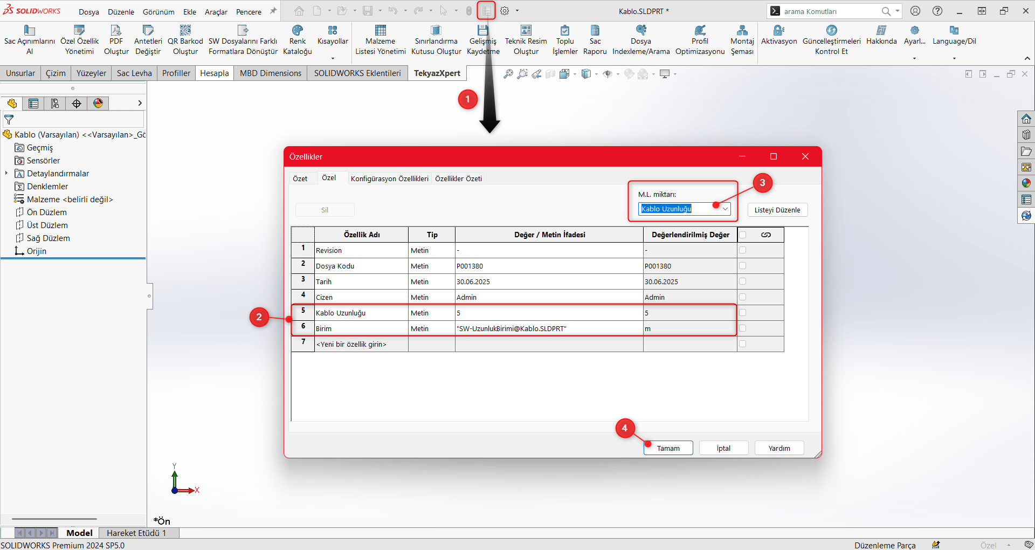Toggle link checkbox for Dosya Kodu row

point(743,266)
